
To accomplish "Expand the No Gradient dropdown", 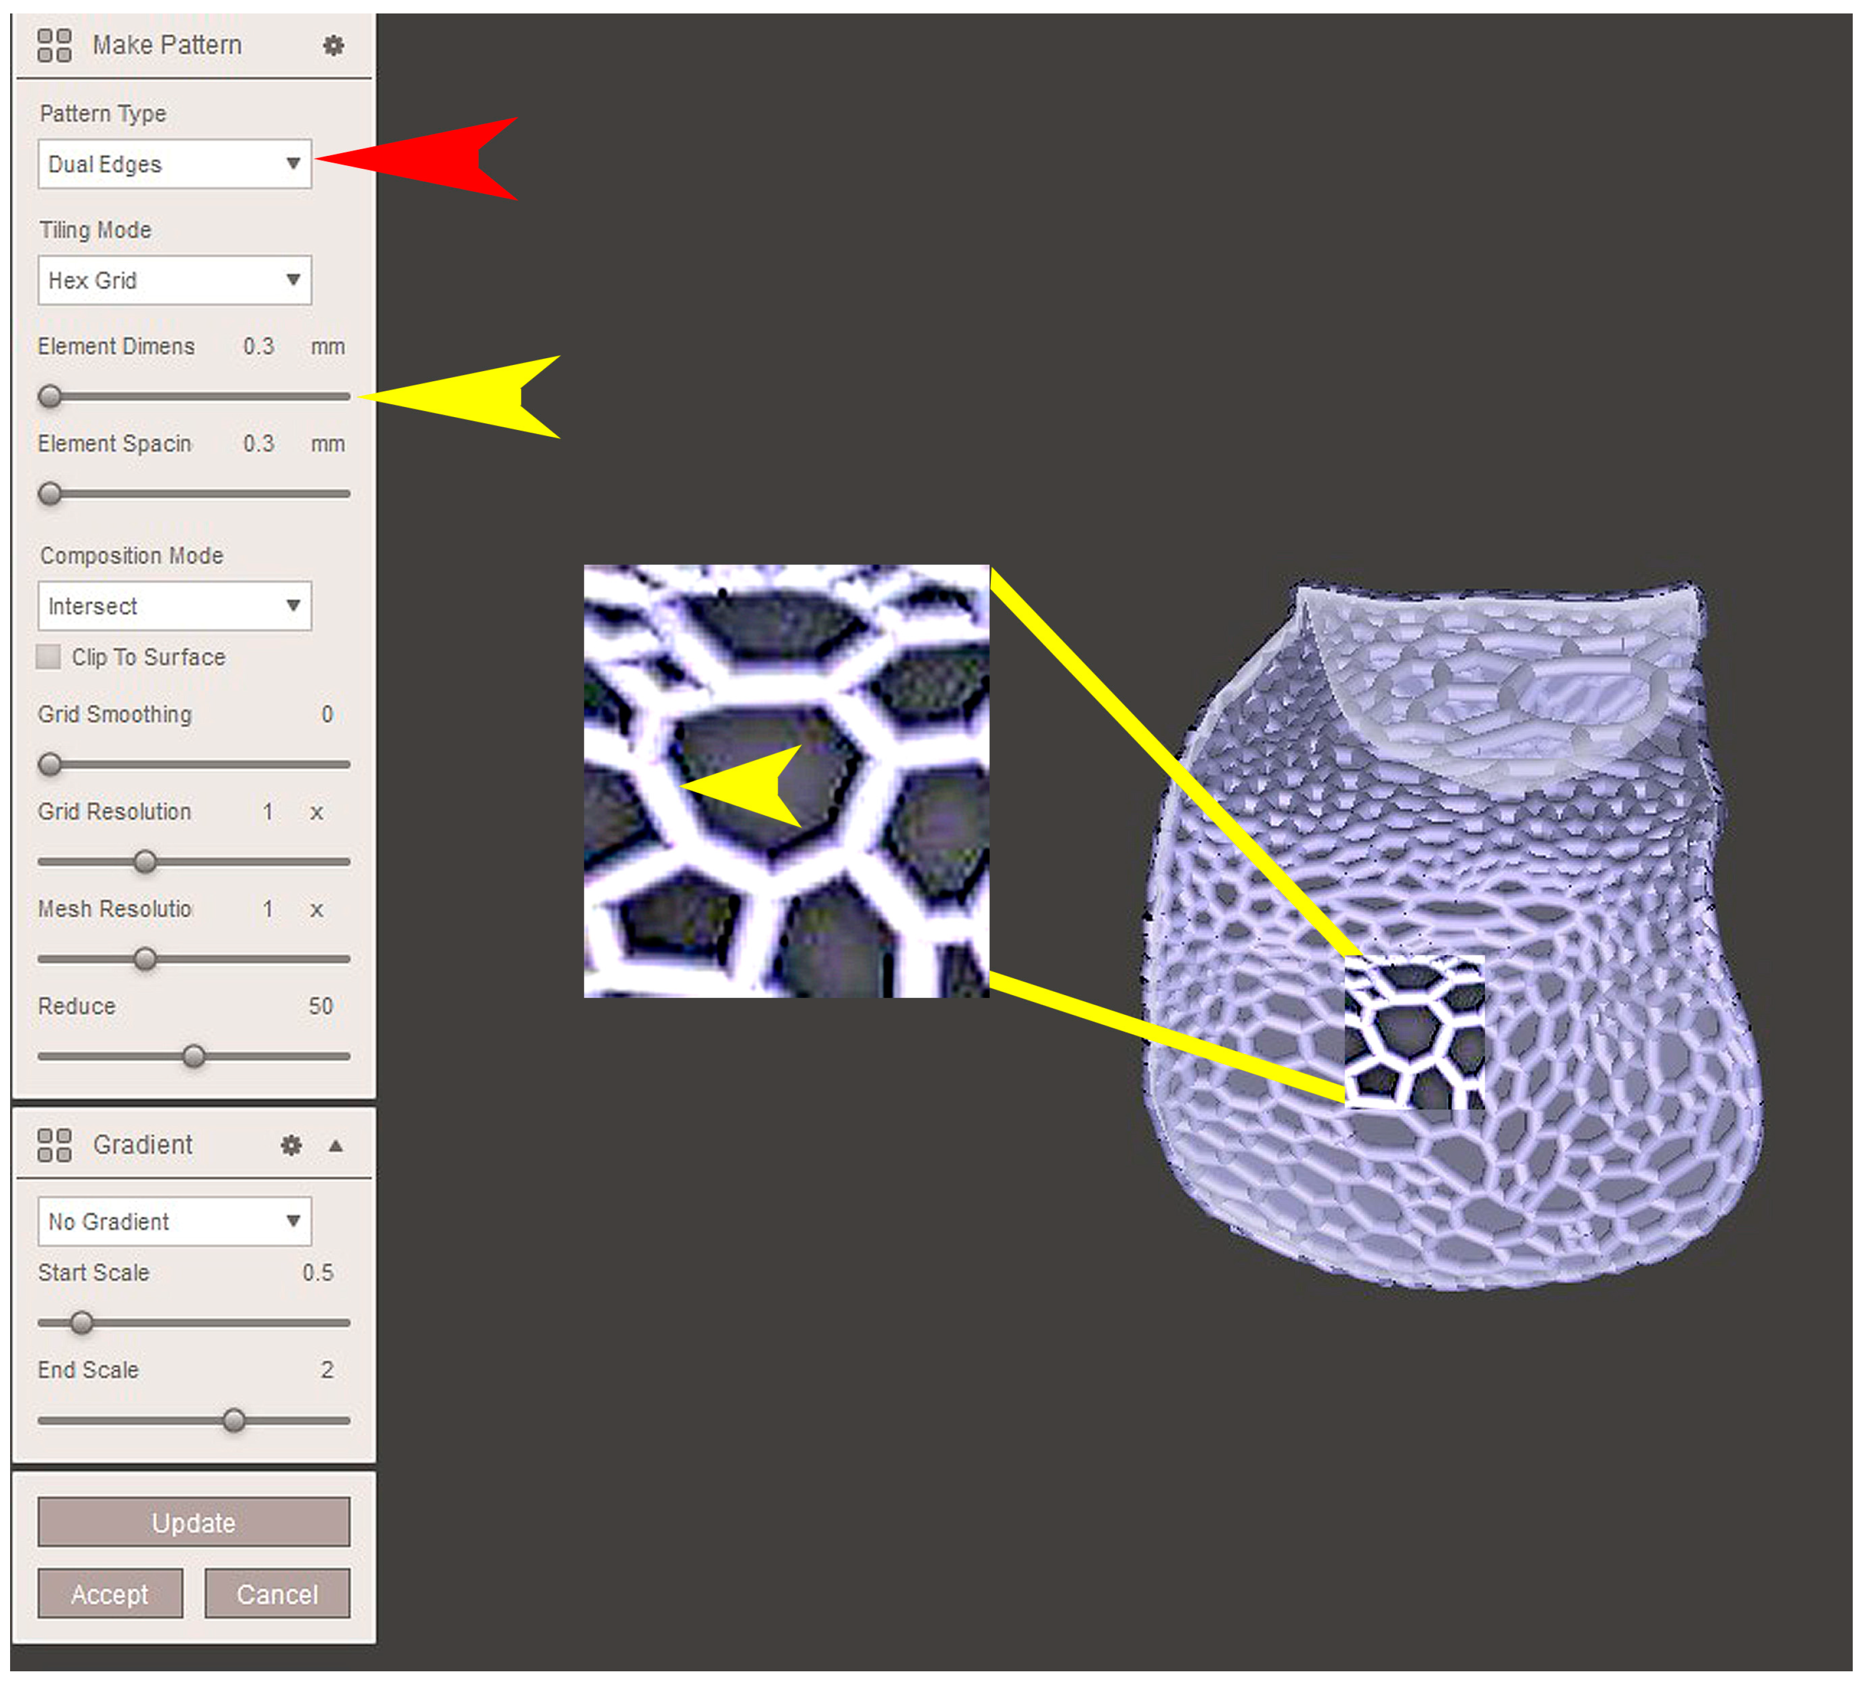I will coord(174,1222).
